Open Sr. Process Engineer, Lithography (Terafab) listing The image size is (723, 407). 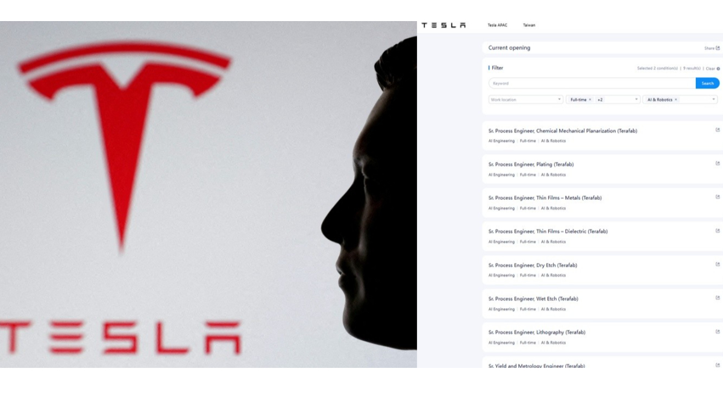tap(537, 332)
